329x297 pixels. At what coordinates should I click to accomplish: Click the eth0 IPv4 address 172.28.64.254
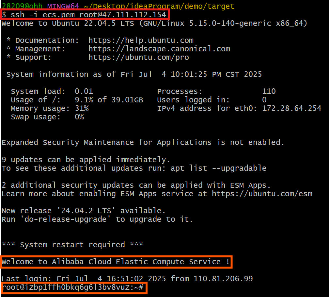291,108
